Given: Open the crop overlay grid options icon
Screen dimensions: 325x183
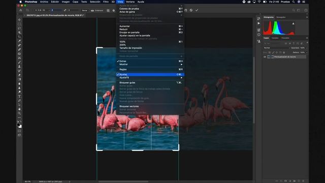Looking at the screenshot, I should [x=108, y=10].
